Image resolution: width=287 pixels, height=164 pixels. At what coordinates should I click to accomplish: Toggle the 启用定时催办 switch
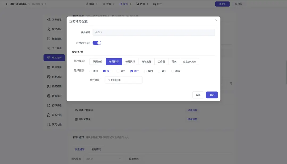[97, 43]
